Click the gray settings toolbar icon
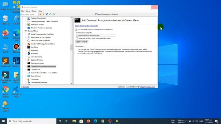This screenshot has width=221, height=124. 54,14
